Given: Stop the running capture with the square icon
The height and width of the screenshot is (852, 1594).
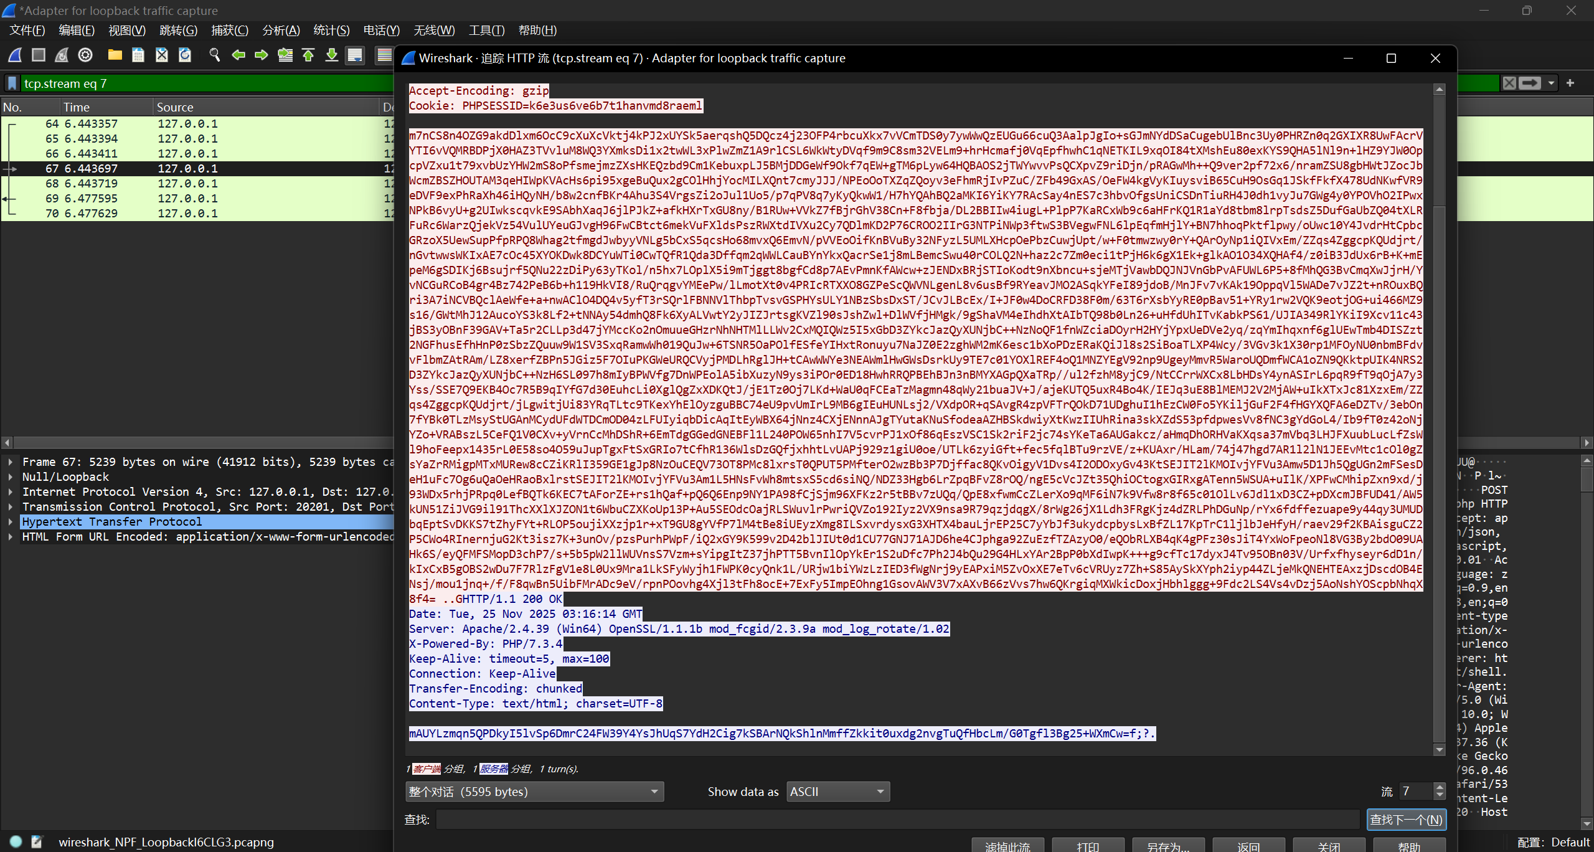Looking at the screenshot, I should coord(39,55).
